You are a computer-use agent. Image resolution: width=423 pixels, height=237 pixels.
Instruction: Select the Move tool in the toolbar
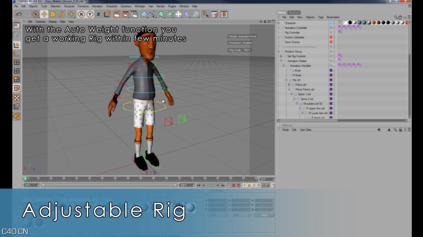click(x=44, y=14)
